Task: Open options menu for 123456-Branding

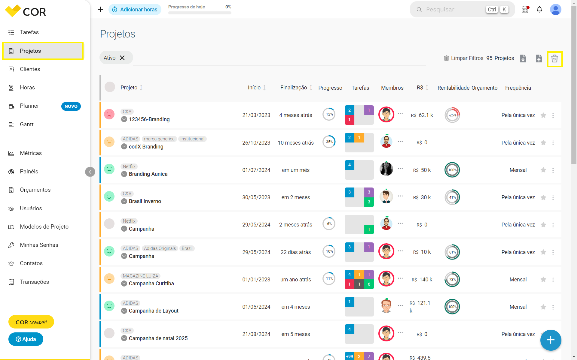Action: pos(553,115)
